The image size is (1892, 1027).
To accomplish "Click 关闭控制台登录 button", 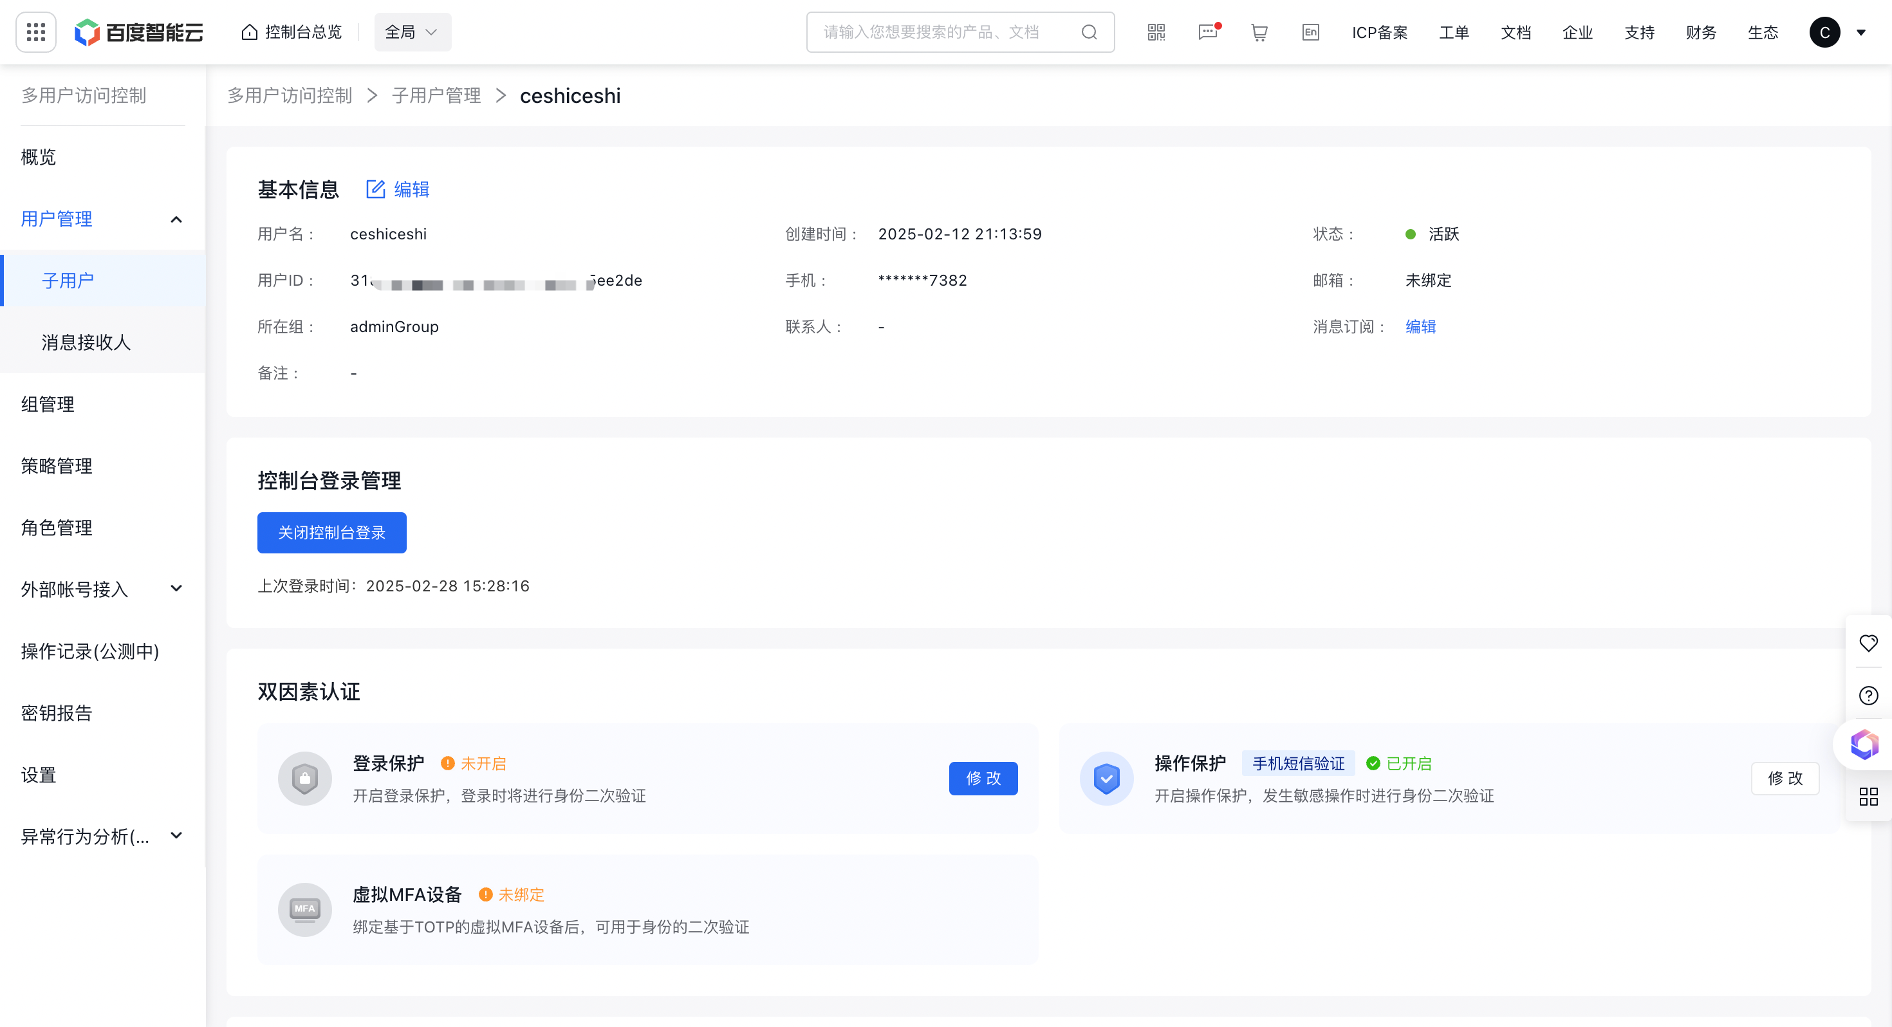I will 331,533.
